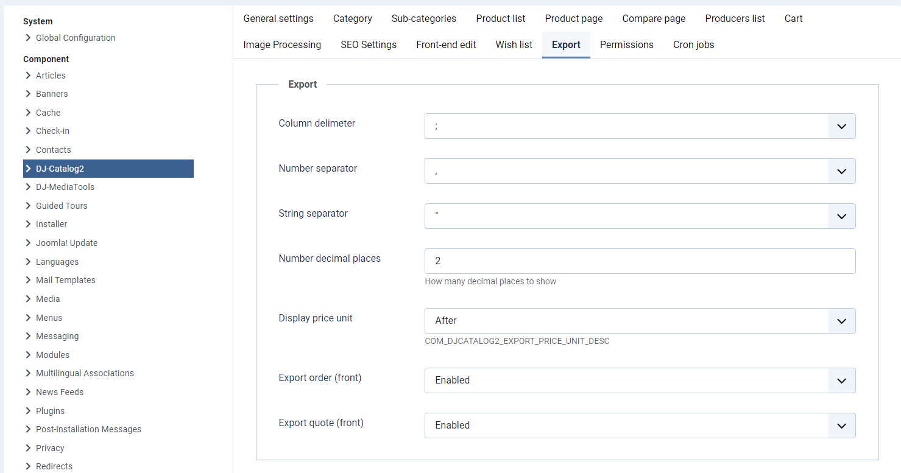Click the chevron icon next to Multilingual Associations

[x=28, y=373]
